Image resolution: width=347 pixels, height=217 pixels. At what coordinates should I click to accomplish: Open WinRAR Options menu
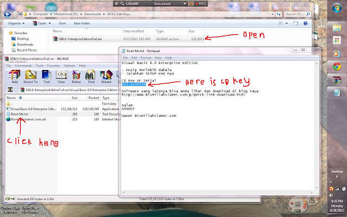[69, 66]
